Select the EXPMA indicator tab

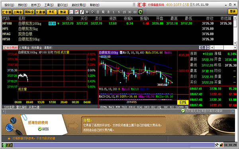(x=104, y=107)
